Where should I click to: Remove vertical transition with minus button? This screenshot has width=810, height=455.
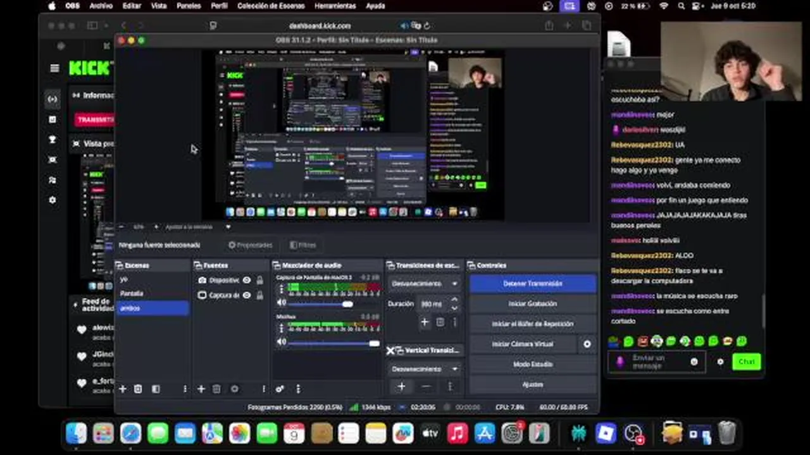(426, 386)
